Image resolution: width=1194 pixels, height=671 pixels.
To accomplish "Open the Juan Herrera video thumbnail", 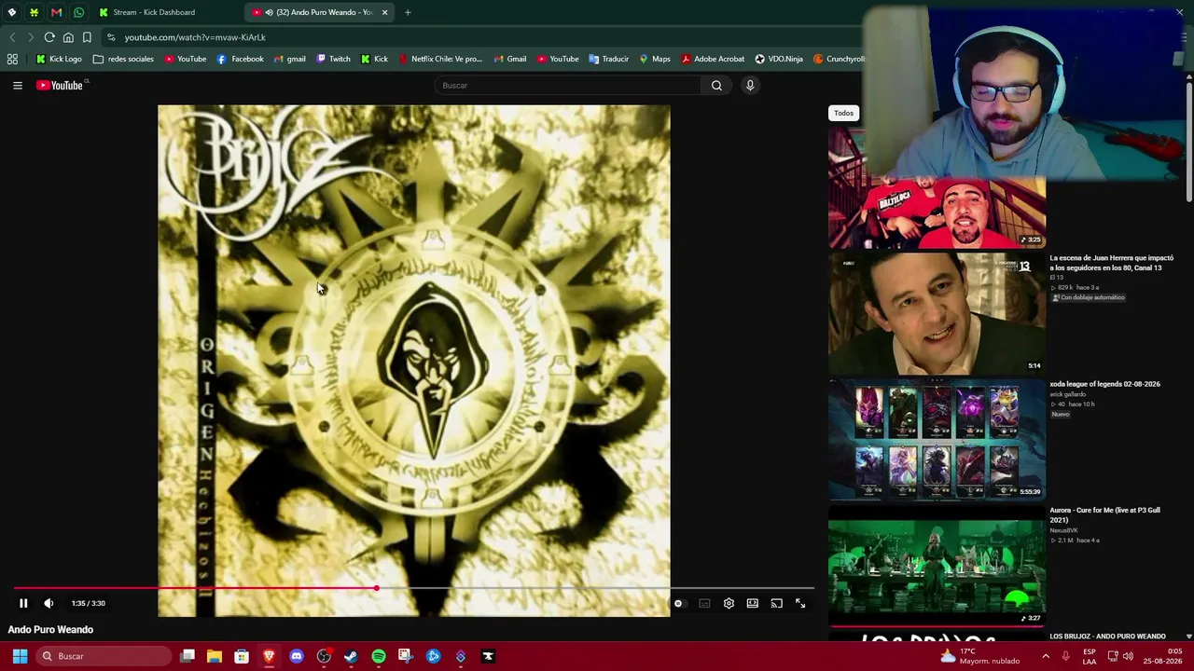I will point(937,314).
